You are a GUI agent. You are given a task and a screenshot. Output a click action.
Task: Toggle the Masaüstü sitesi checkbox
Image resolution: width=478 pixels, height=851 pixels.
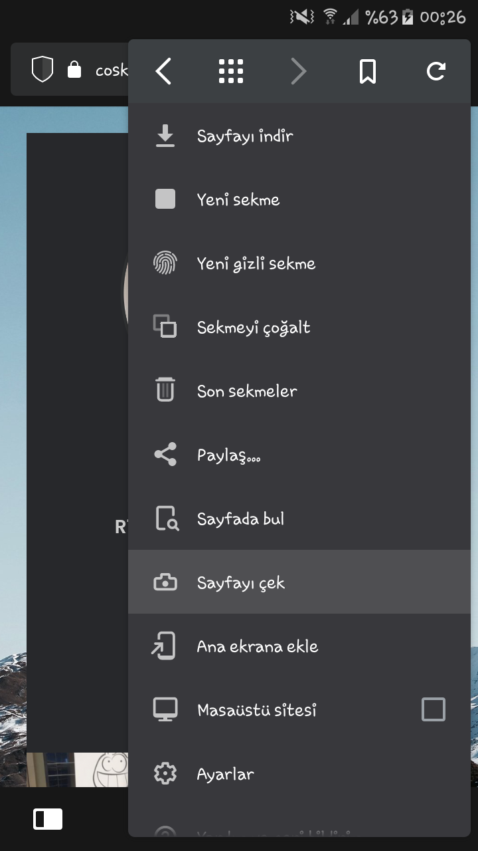(434, 709)
